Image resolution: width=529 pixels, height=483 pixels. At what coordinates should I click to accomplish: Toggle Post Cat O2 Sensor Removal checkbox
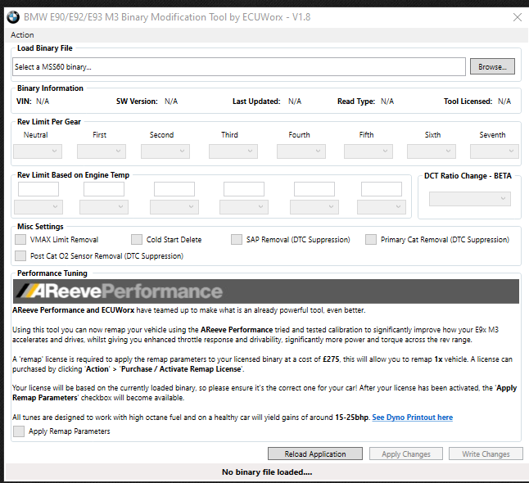(x=20, y=256)
